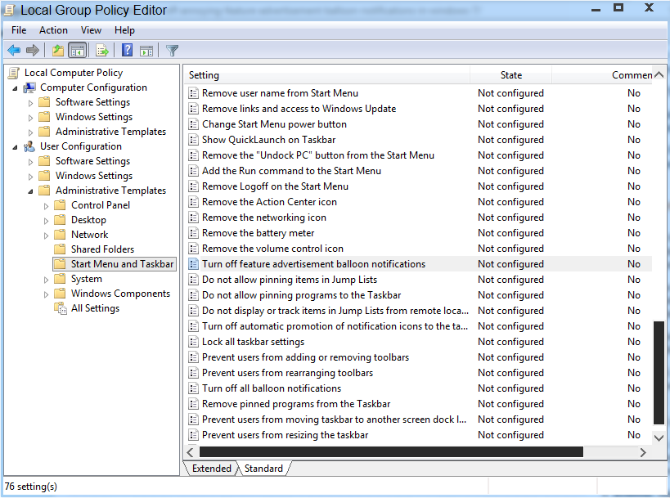The height and width of the screenshot is (498, 670).
Task: Click policy icon beside Show QuickLaunch on Taskbar
Action: click(194, 140)
